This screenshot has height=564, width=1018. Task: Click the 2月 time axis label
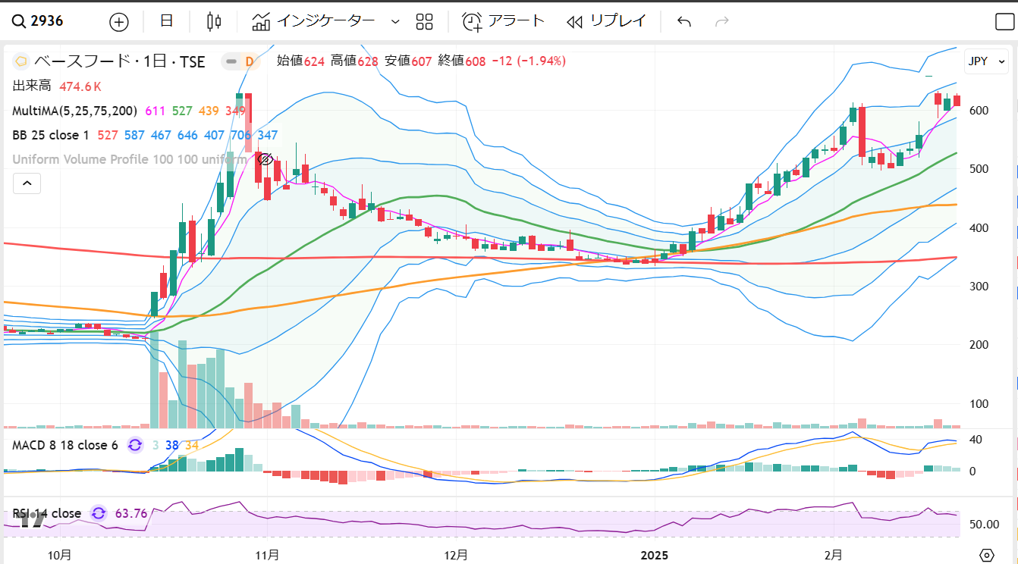tap(834, 555)
